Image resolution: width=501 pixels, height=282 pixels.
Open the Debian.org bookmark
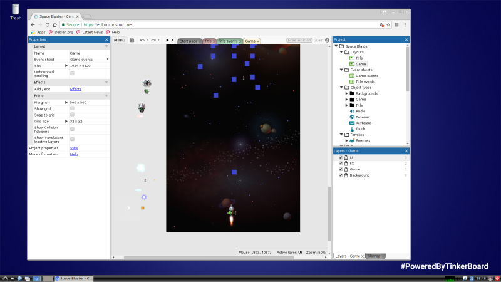click(61, 33)
